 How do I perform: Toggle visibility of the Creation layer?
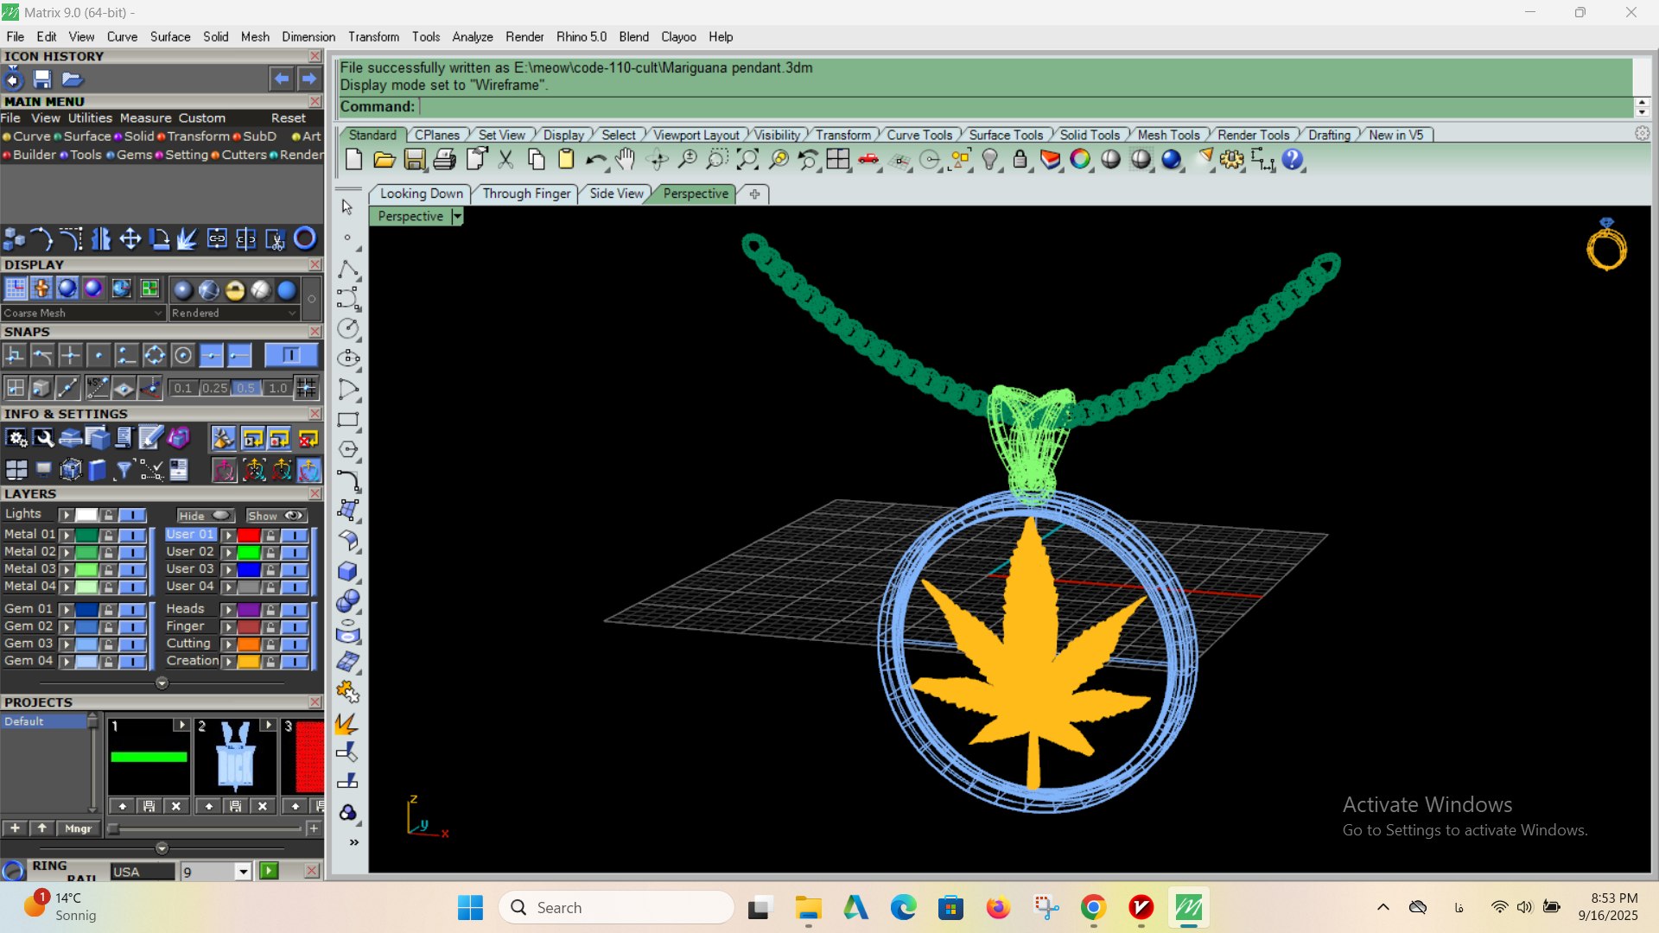(x=295, y=662)
